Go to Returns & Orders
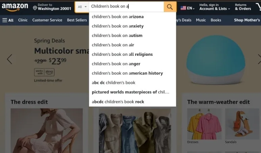This screenshot has height=153, width=261. click(243, 7)
